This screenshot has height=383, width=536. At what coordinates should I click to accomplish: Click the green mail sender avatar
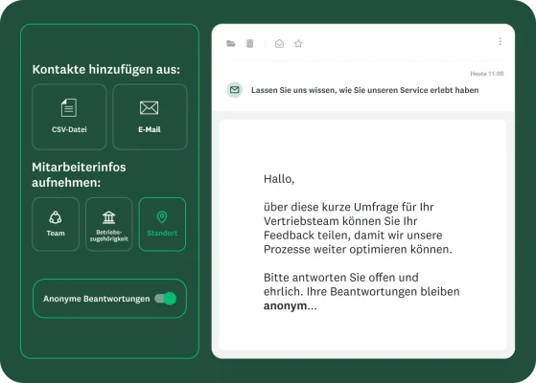point(235,90)
